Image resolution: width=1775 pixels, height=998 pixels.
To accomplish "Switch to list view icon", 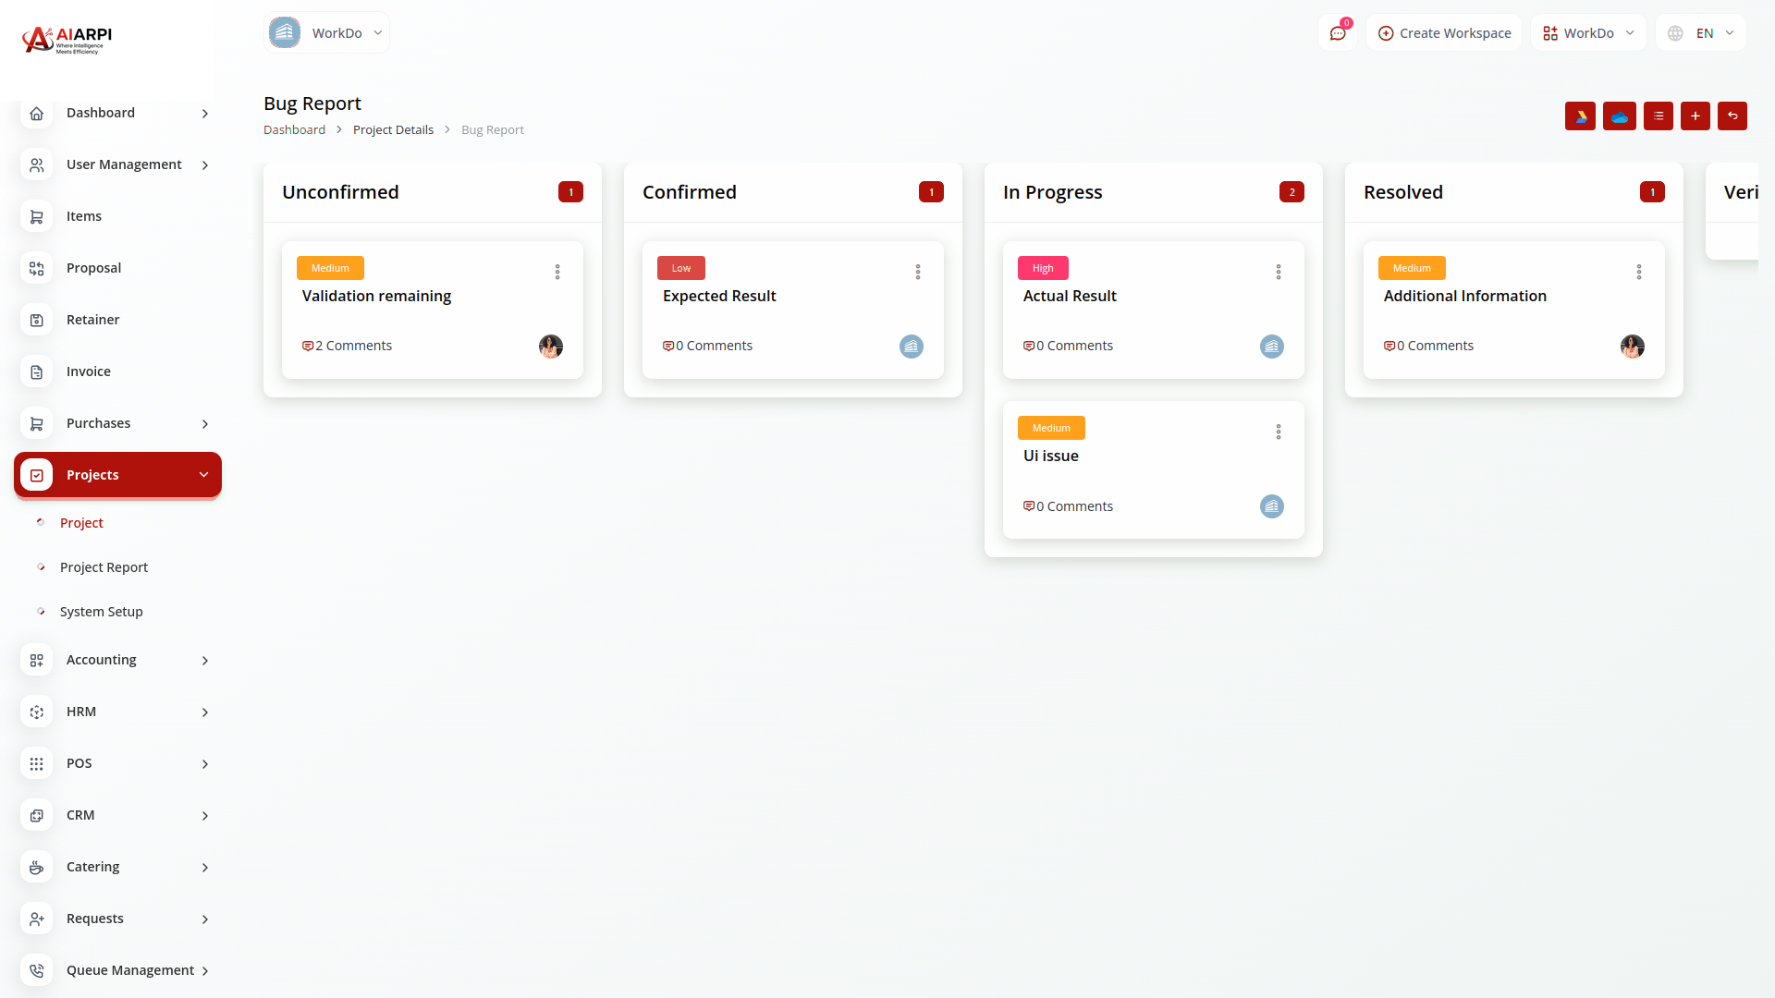I will 1658,116.
